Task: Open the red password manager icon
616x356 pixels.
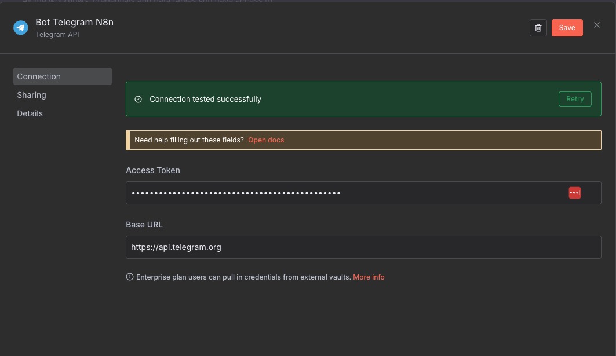Action: [574, 193]
